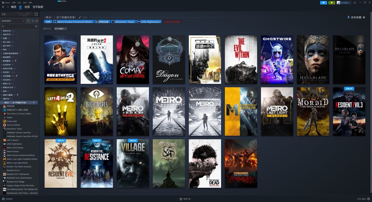Screen dimensions: 372x202
Task: Open dynamic collection gear settings
Action: 364,17
